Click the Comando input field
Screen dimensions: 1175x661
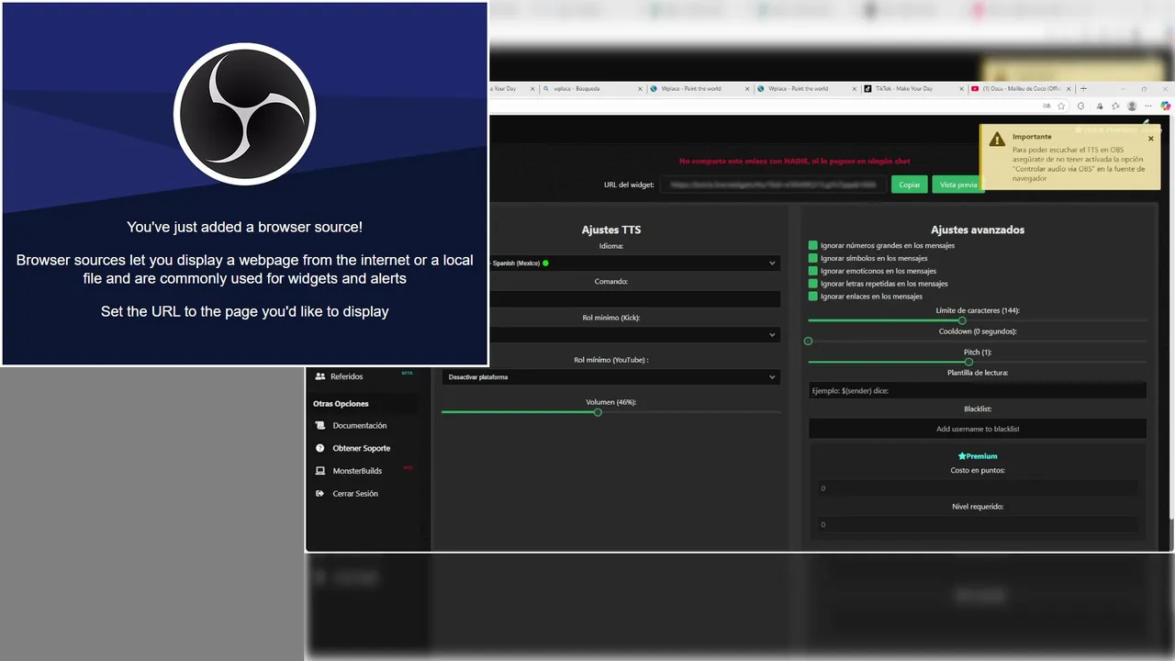pos(634,299)
